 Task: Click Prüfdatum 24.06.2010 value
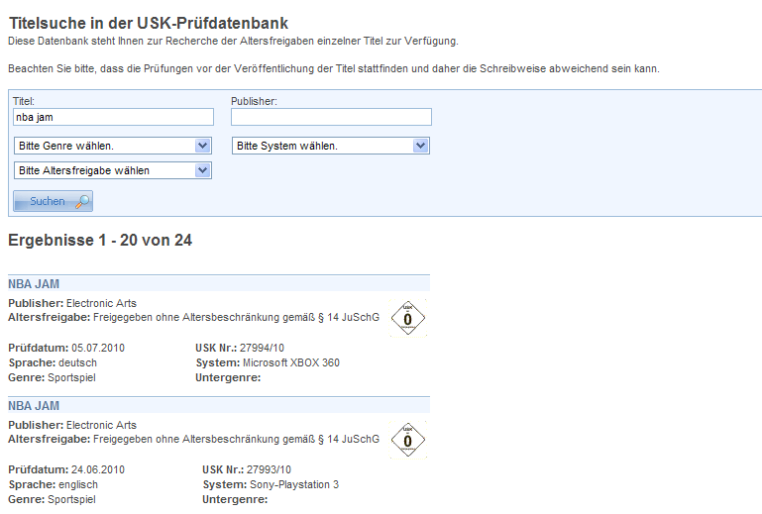(98, 469)
